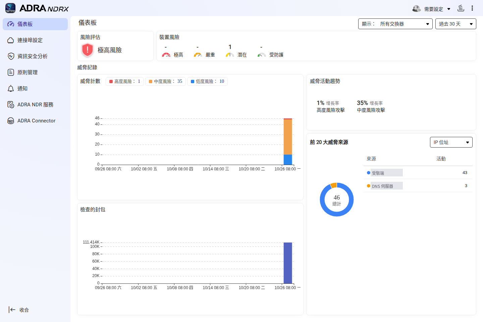Viewport: 483px width, 322px height.
Task: Expand the 需要設定 account dropdown
Action: [438, 9]
